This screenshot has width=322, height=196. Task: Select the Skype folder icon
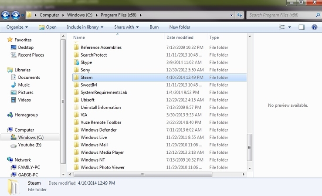[76, 62]
